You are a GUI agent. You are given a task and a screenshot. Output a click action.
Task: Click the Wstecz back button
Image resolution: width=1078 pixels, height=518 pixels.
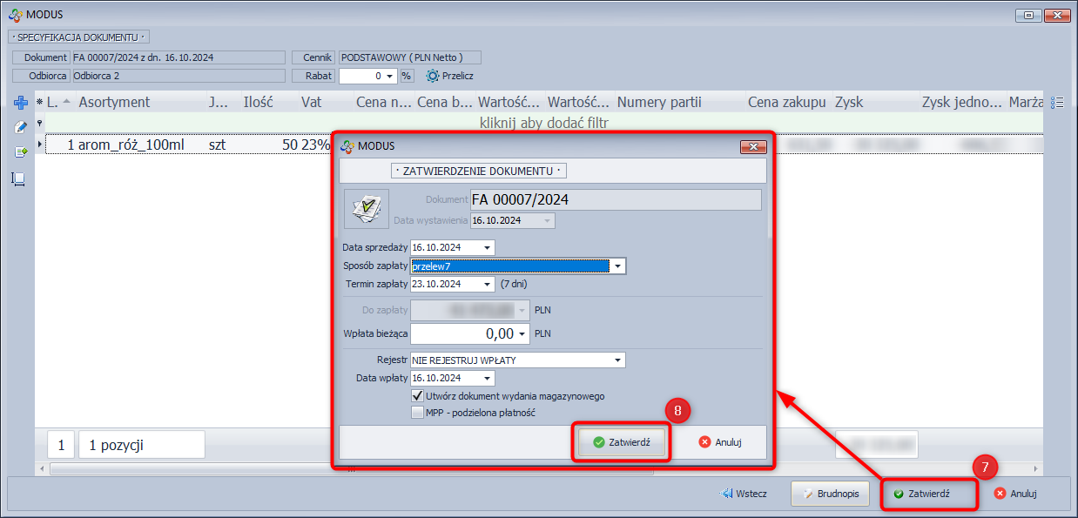click(743, 494)
